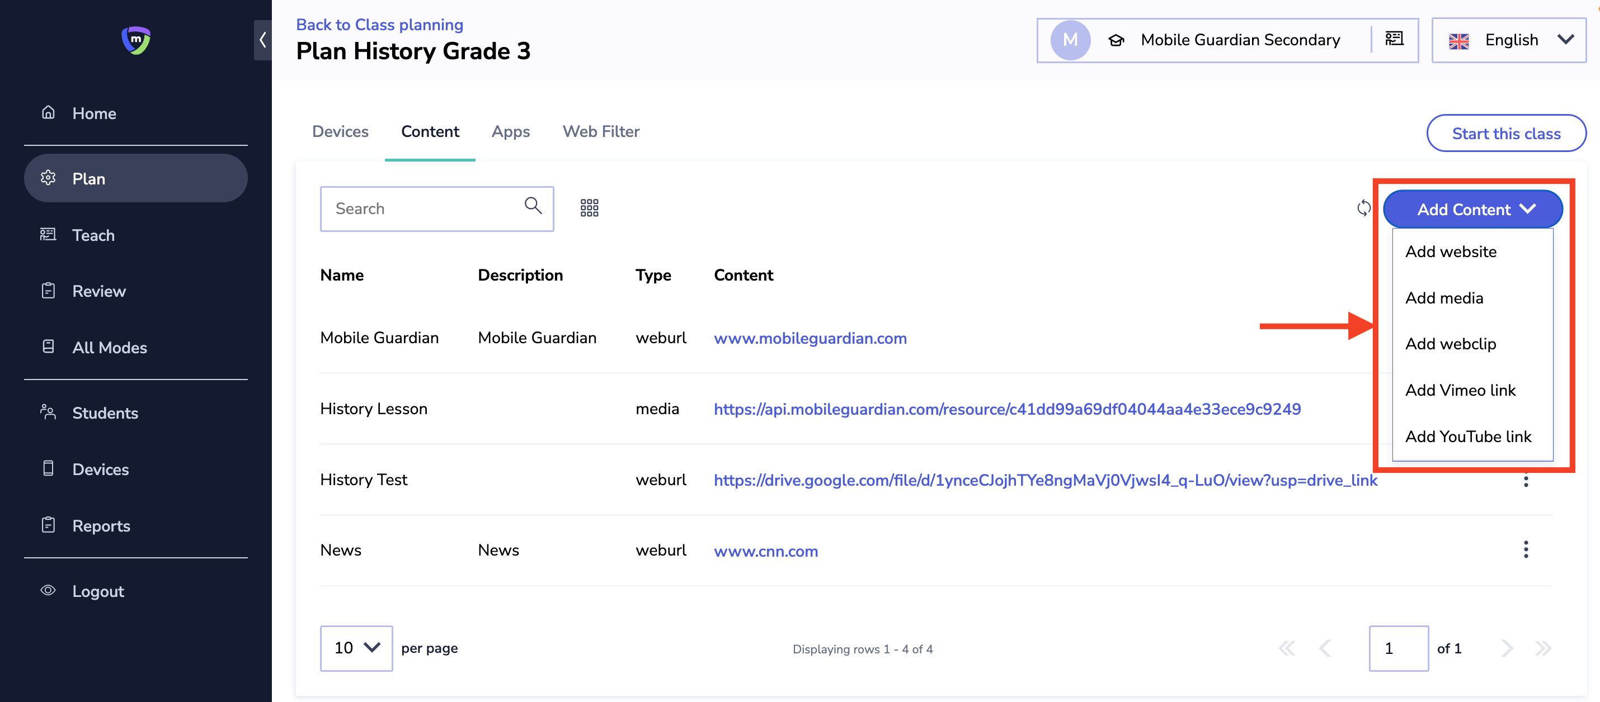Open the English language dropdown

(x=1509, y=40)
